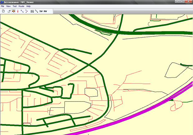This screenshot has width=193, height=135.
Task: Close the MPC_Viewer window
Action: click(189, 2)
